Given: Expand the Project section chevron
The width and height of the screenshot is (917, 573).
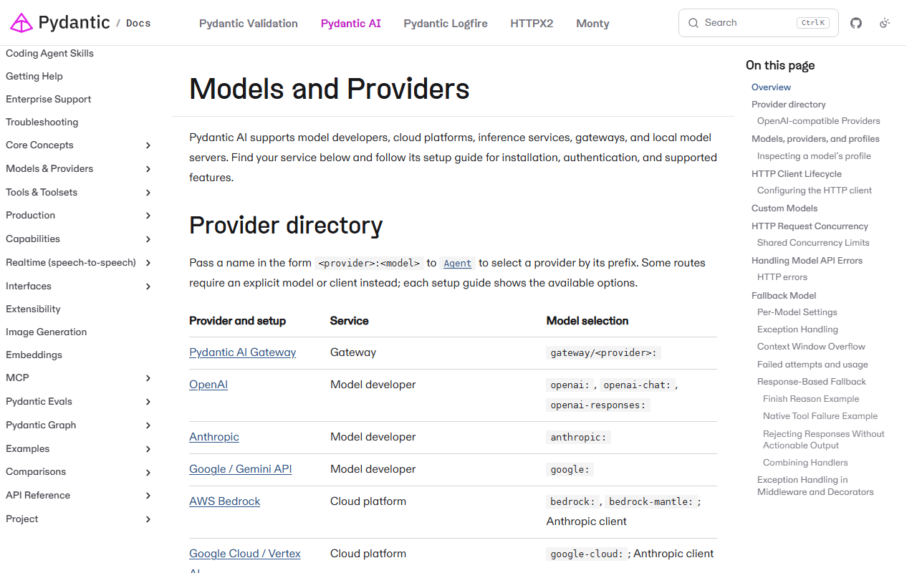Looking at the screenshot, I should 148,519.
